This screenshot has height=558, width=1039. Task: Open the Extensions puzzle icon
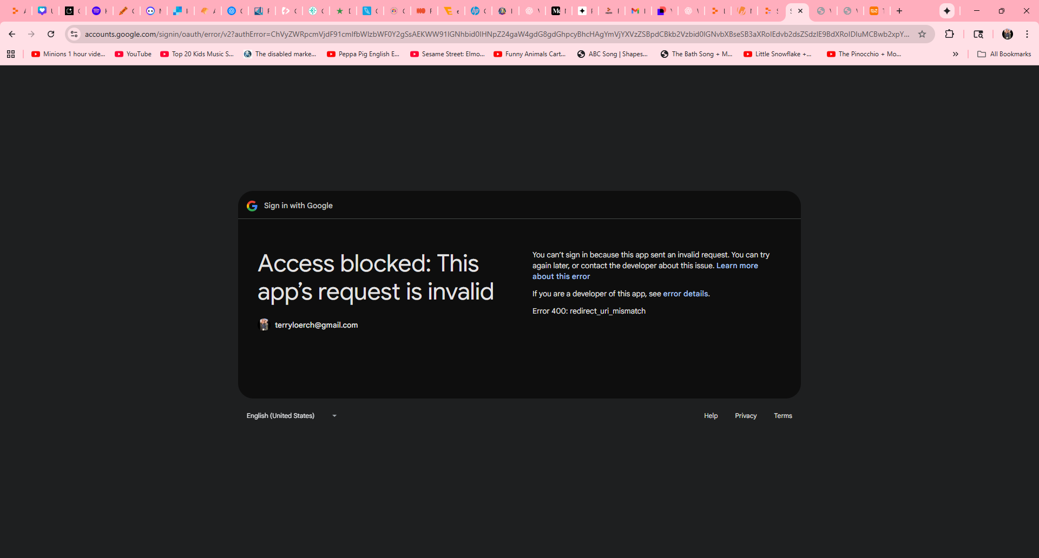949,34
